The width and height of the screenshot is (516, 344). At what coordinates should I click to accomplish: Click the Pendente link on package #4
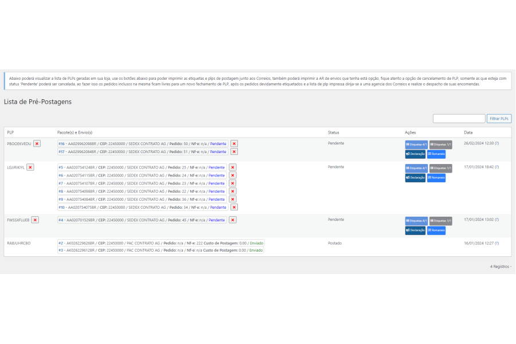tap(217, 220)
